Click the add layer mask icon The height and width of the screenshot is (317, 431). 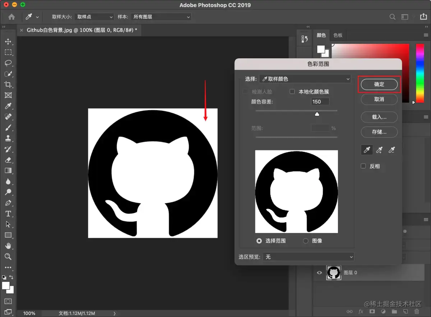[372, 312]
